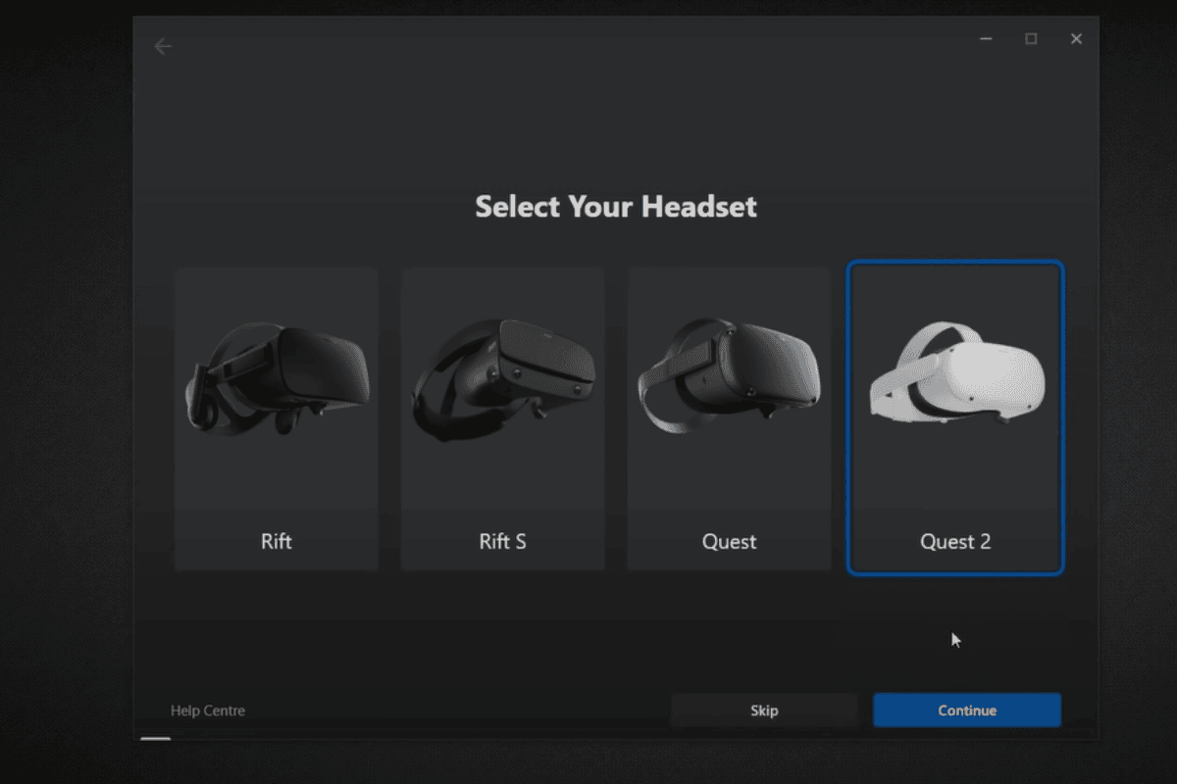The height and width of the screenshot is (784, 1177).
Task: Maximize the setup window
Action: tap(1031, 39)
